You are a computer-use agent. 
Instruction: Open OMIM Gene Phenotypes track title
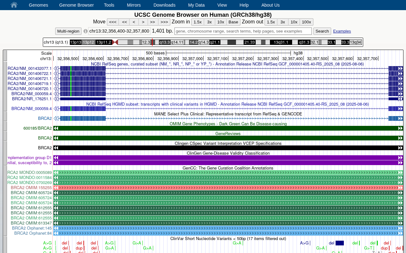[x=228, y=124]
